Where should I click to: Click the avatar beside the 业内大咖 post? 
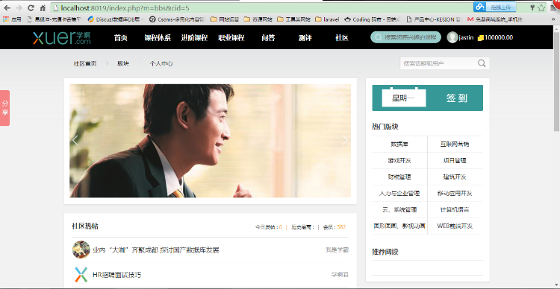pos(81,250)
